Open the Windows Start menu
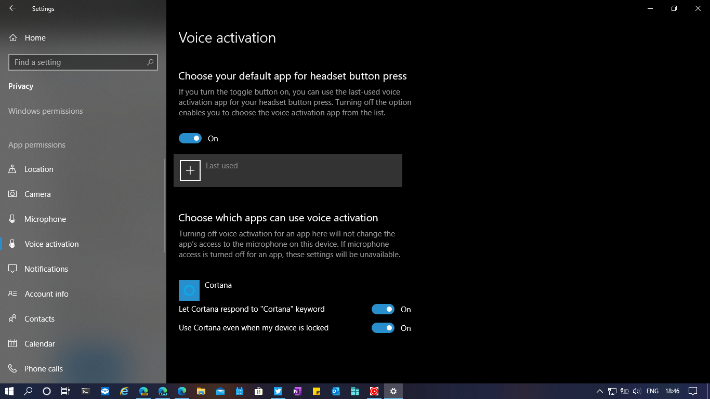The width and height of the screenshot is (710, 399). click(9, 391)
